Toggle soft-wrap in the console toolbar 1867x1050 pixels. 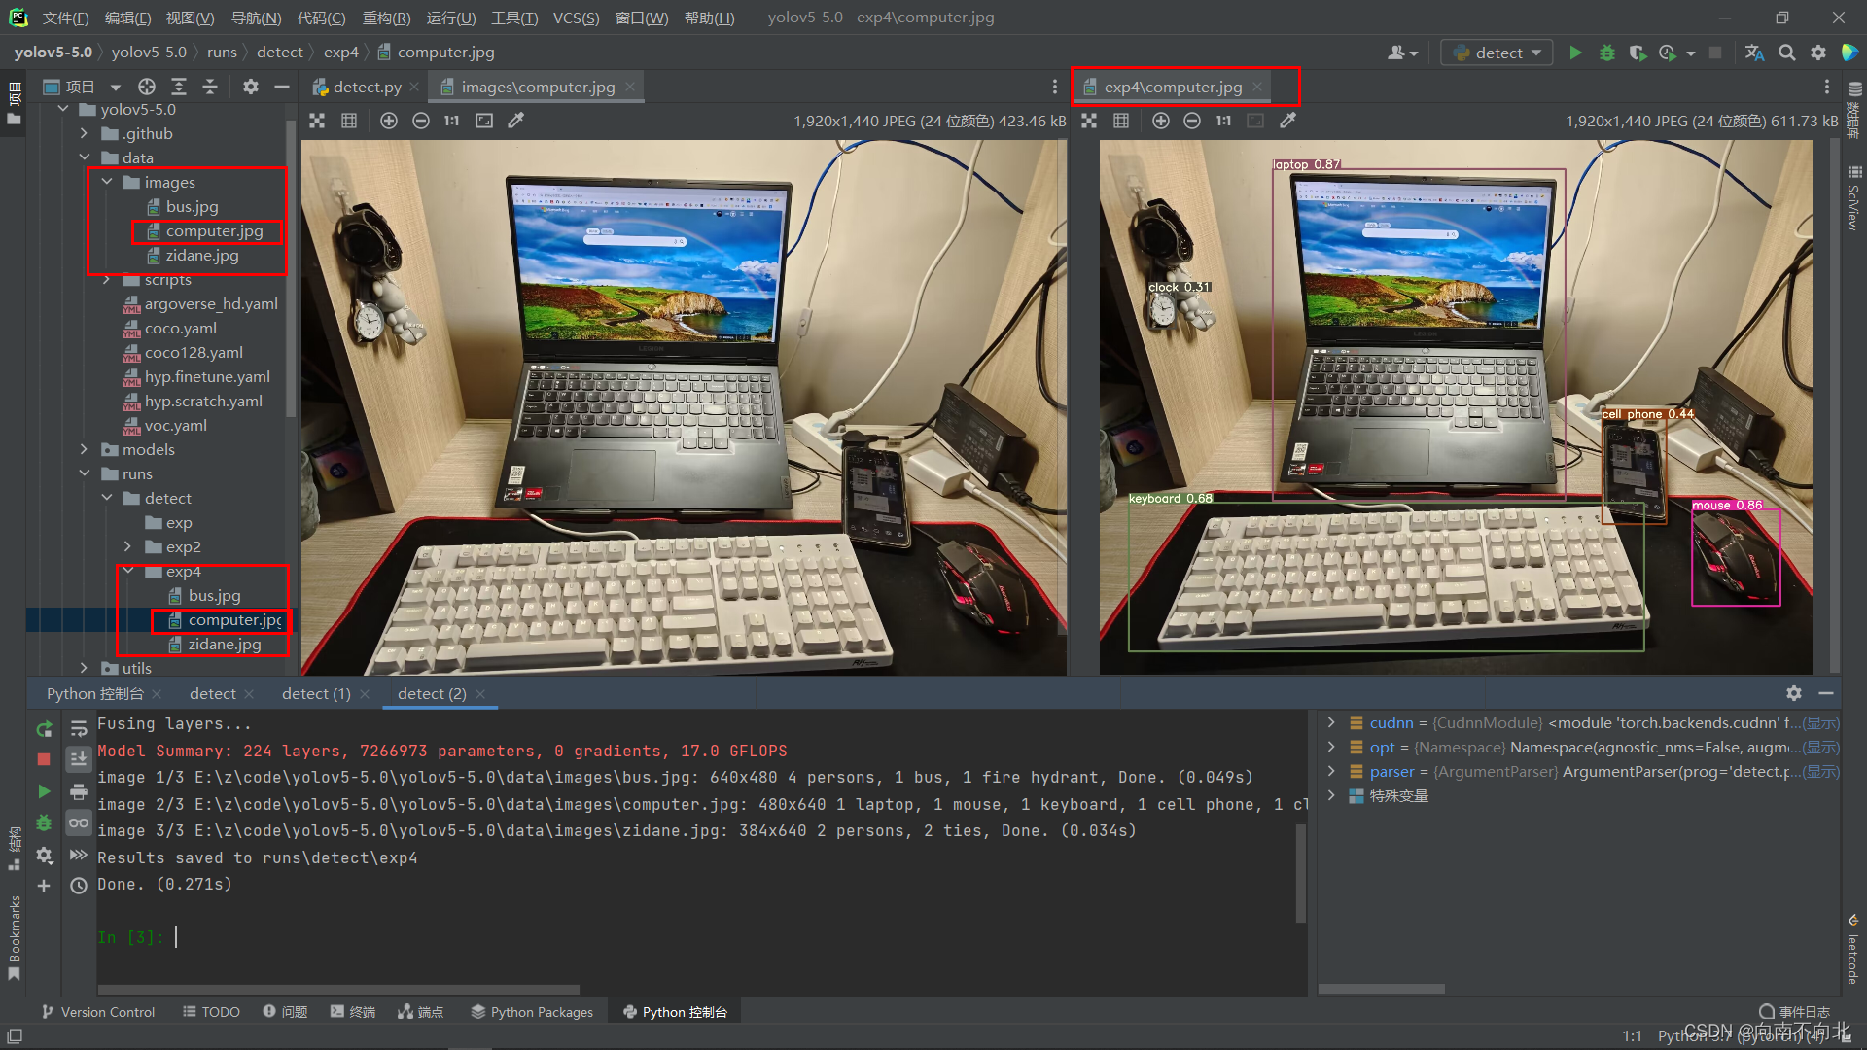click(x=79, y=729)
